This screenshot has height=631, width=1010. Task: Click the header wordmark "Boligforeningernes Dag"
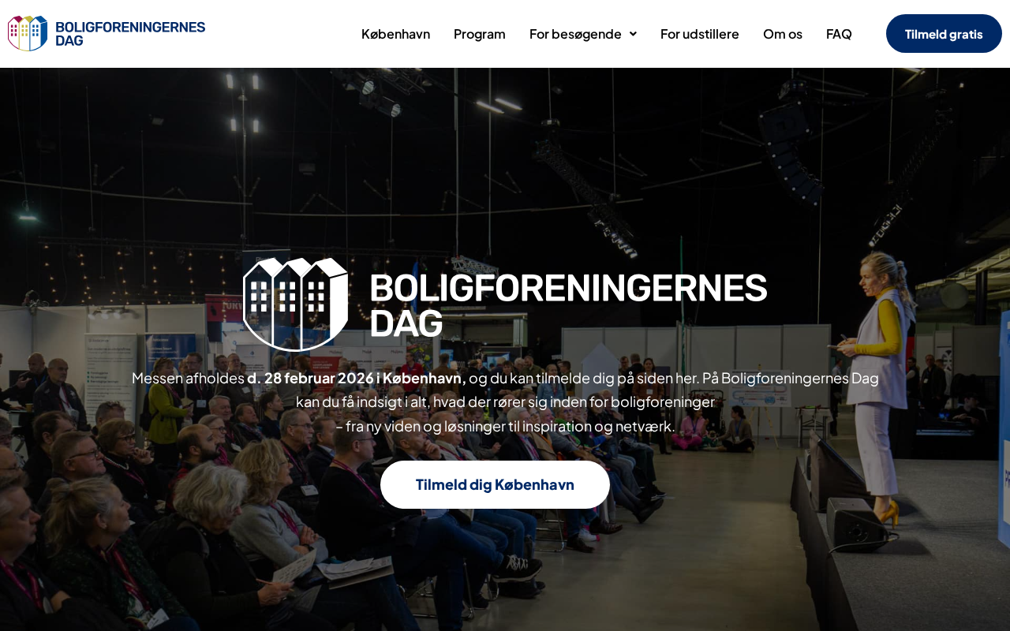(130, 33)
